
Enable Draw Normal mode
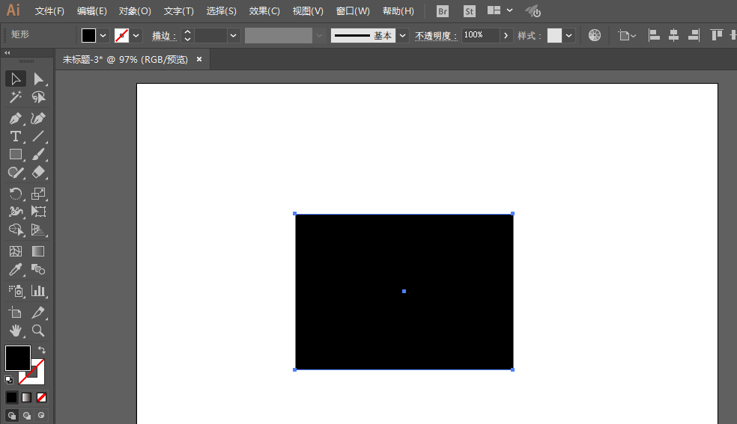[12, 416]
